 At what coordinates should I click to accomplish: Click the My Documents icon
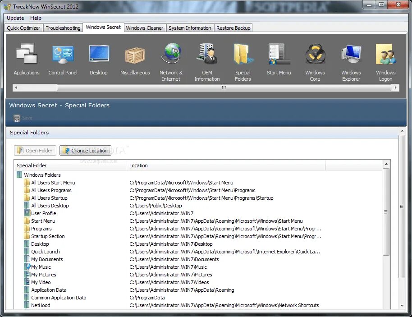[27, 259]
